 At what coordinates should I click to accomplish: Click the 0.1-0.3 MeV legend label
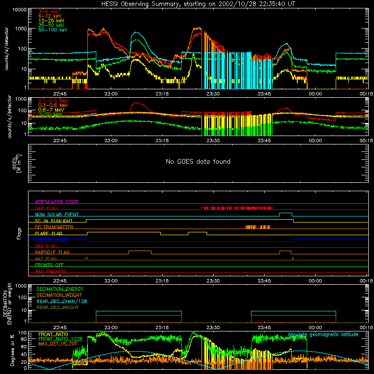point(53,101)
